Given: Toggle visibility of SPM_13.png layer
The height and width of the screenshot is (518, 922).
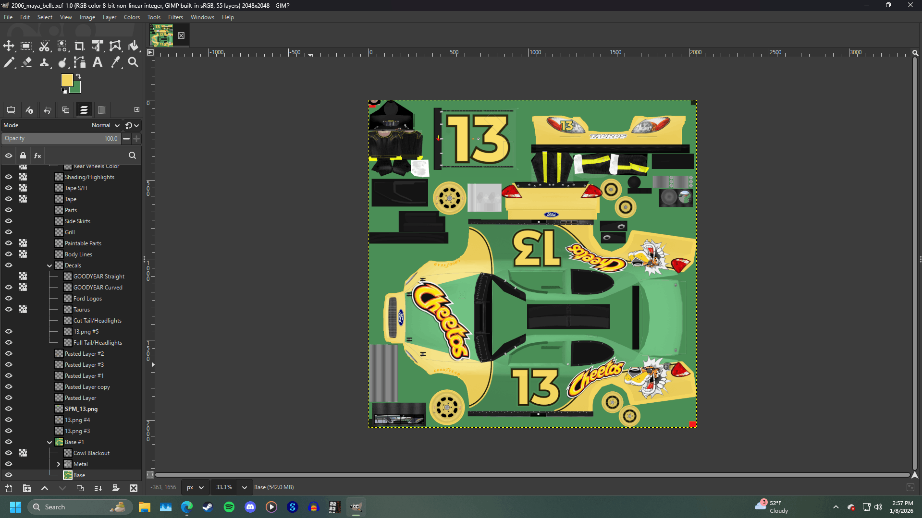Looking at the screenshot, I should [9, 409].
